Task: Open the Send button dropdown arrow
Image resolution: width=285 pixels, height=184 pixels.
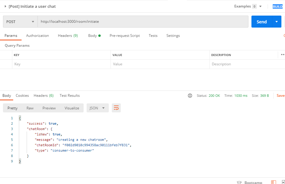Action: tap(277, 22)
